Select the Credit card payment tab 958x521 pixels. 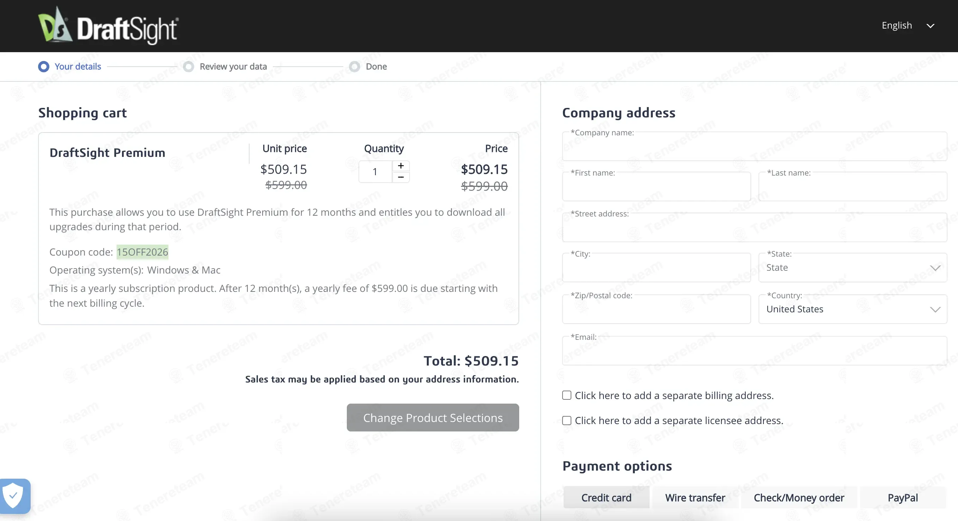click(x=606, y=498)
